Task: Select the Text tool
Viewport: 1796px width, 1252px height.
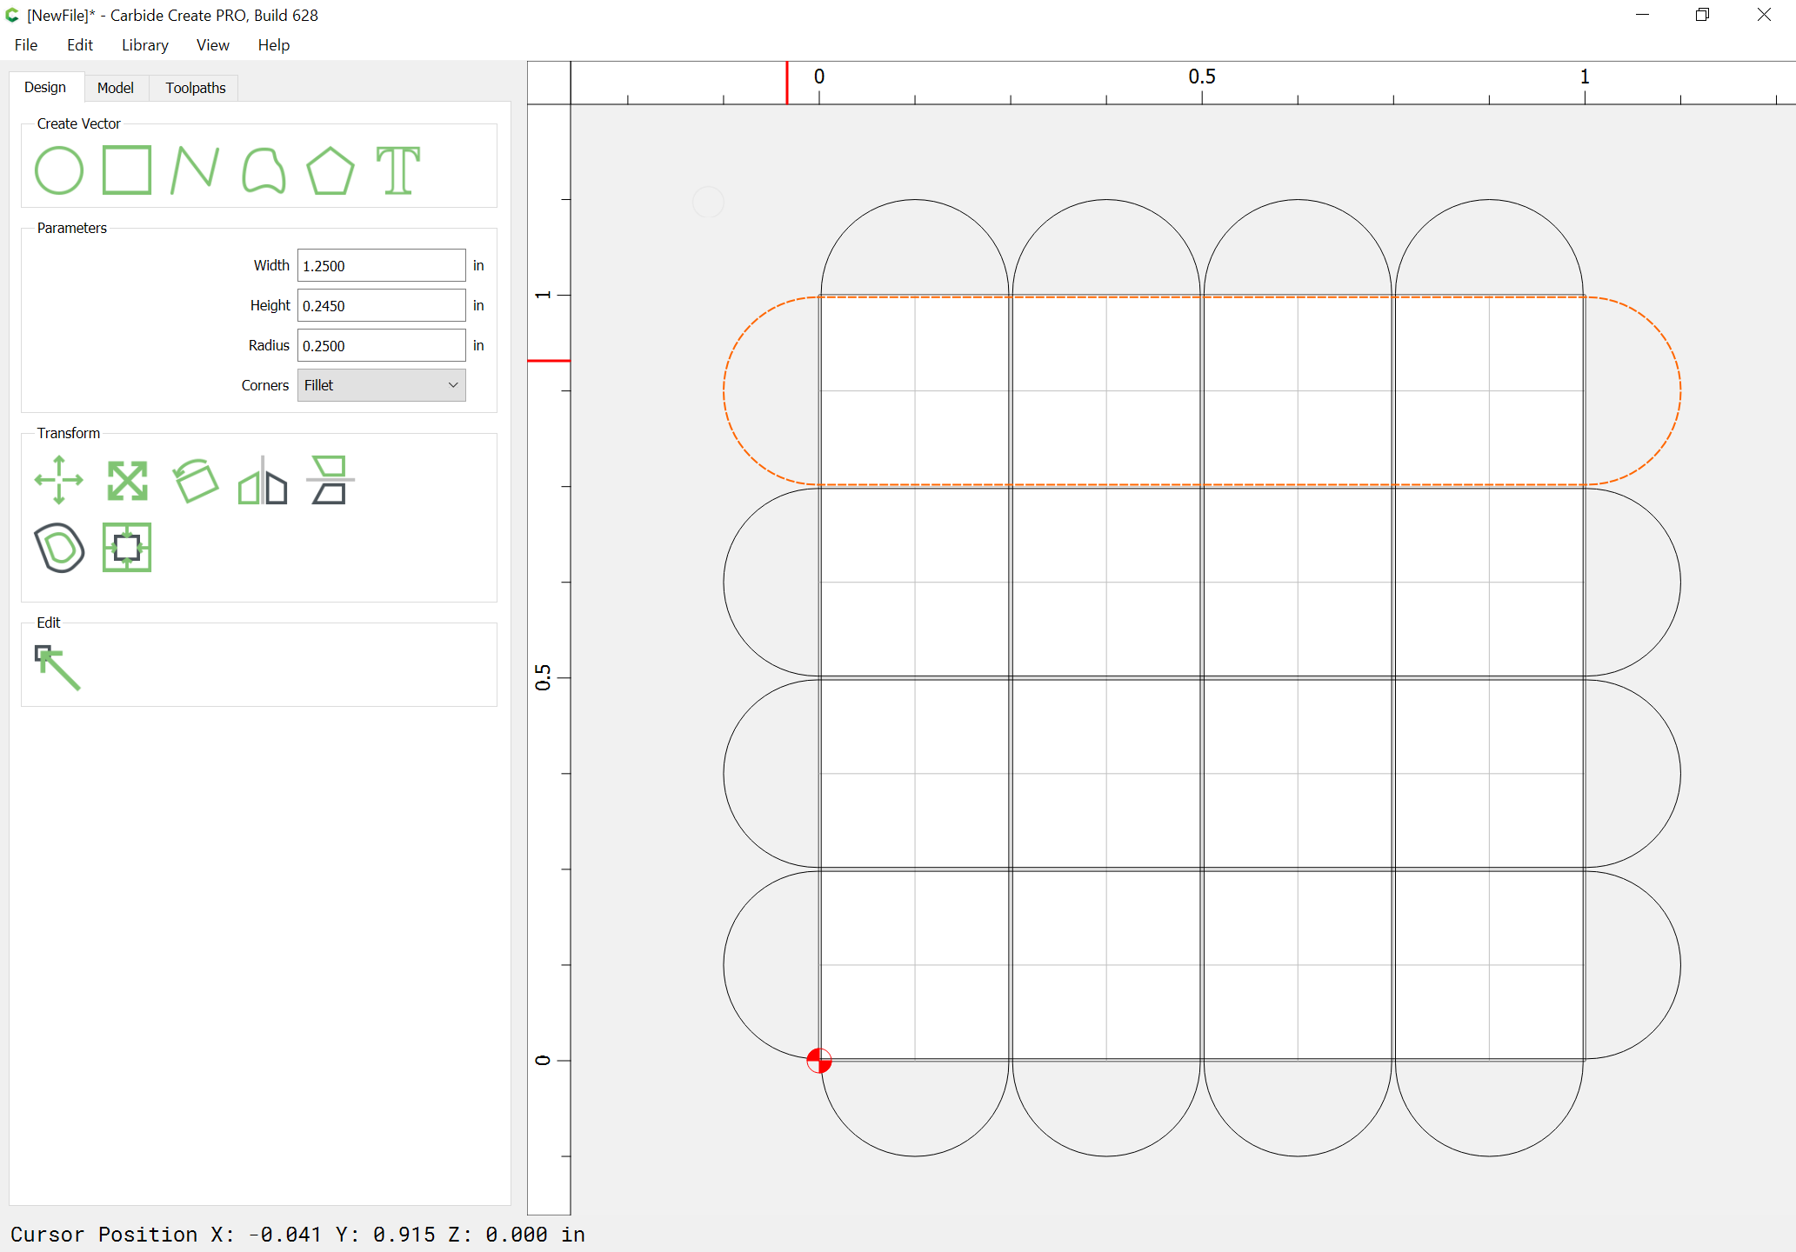Action: pyautogui.click(x=398, y=170)
